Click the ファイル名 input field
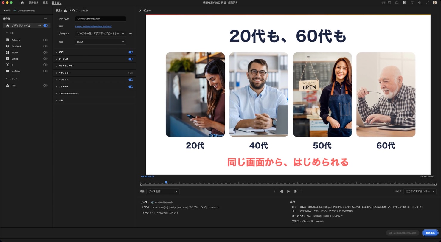The image size is (441, 242). pyautogui.click(x=100, y=19)
